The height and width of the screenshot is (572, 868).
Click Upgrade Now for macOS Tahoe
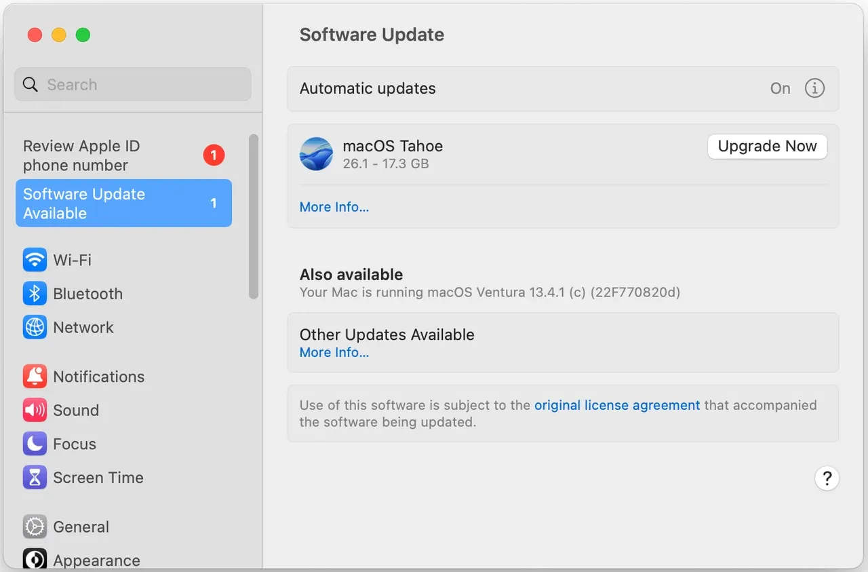tap(768, 147)
